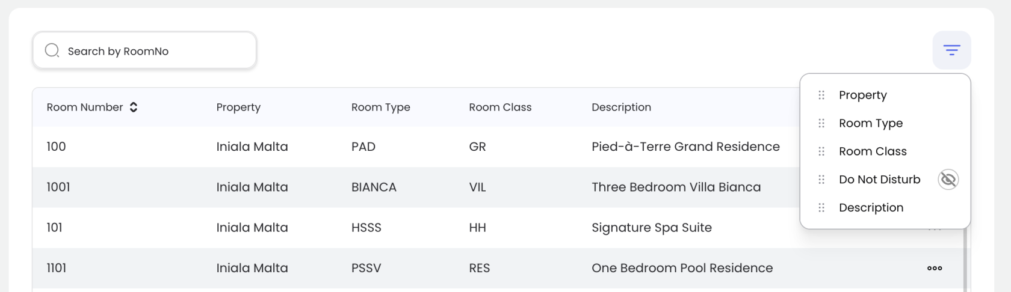Click the filter columns icon button
The height and width of the screenshot is (292, 1011).
click(x=951, y=50)
